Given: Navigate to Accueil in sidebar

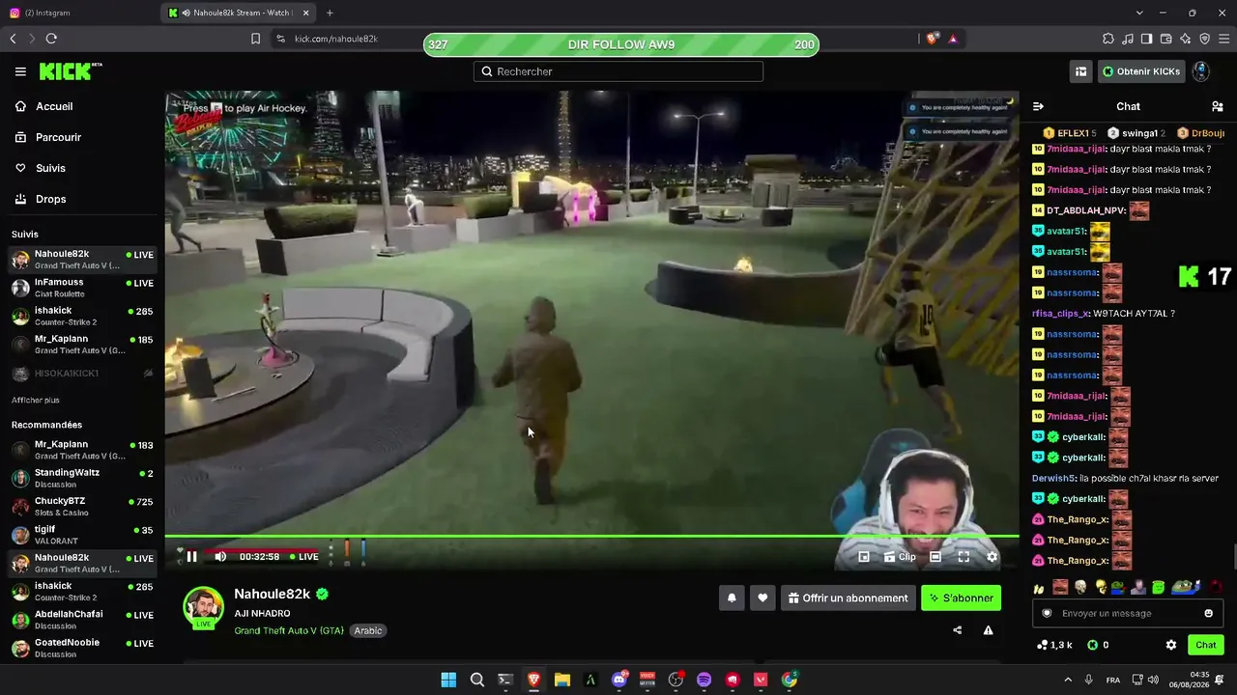Looking at the screenshot, I should (x=82, y=106).
